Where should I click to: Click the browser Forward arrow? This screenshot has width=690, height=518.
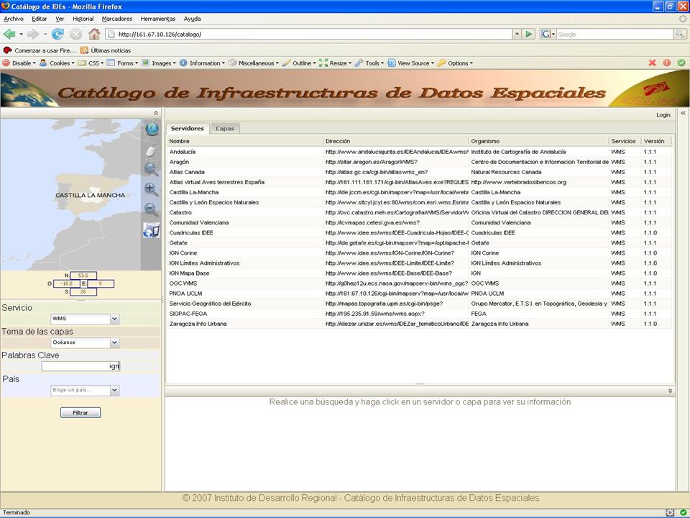33,34
